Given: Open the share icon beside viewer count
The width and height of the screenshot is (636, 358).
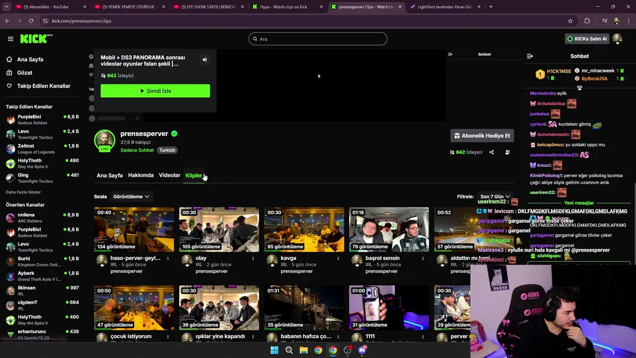Looking at the screenshot, I should (x=491, y=152).
